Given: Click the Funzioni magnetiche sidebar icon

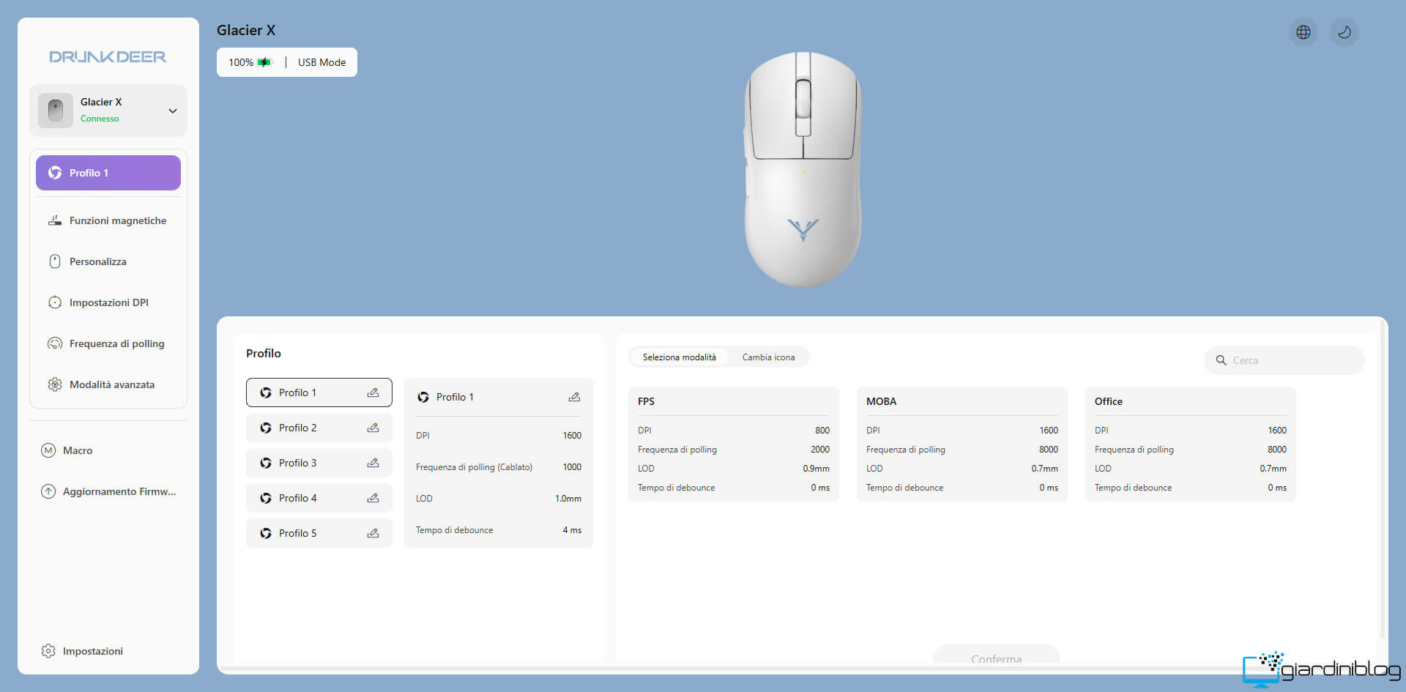Looking at the screenshot, I should click(55, 220).
